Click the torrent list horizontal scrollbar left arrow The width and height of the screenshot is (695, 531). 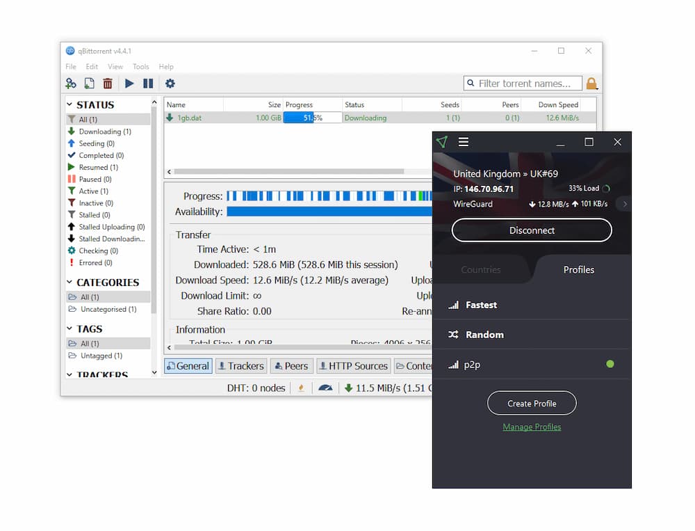tap(169, 172)
